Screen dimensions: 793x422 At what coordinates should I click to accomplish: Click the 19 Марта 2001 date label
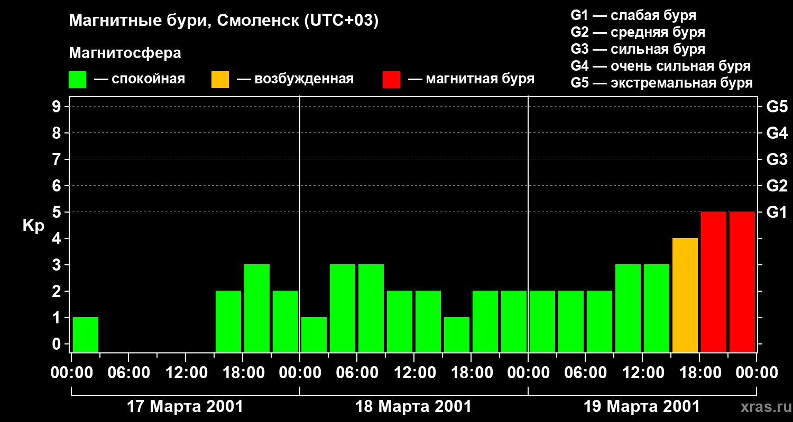[x=642, y=407]
